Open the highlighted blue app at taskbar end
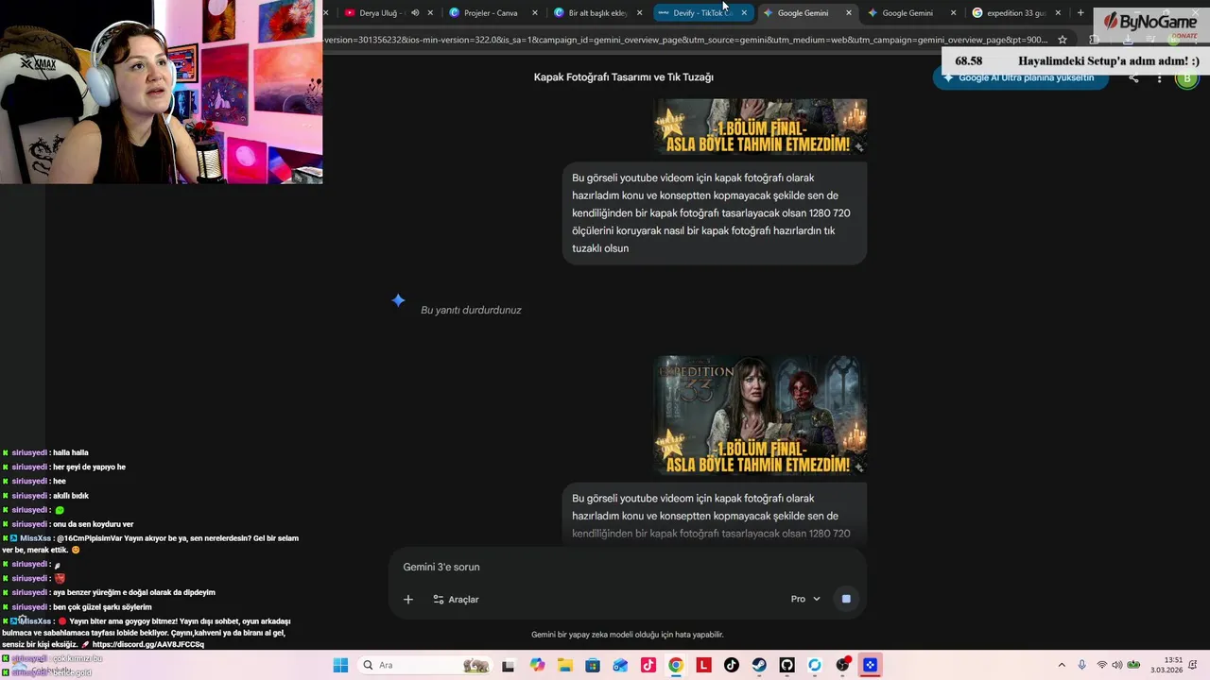 pos(870,665)
